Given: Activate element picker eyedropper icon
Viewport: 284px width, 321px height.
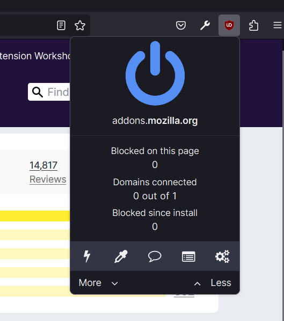Looking at the screenshot, I should [x=121, y=256].
